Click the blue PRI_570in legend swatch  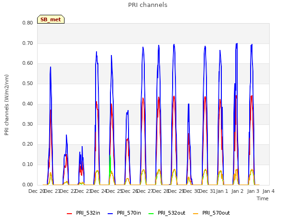point(110,214)
